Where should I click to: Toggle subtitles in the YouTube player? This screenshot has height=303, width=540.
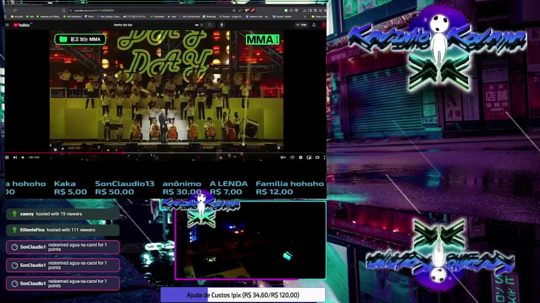pos(292,157)
